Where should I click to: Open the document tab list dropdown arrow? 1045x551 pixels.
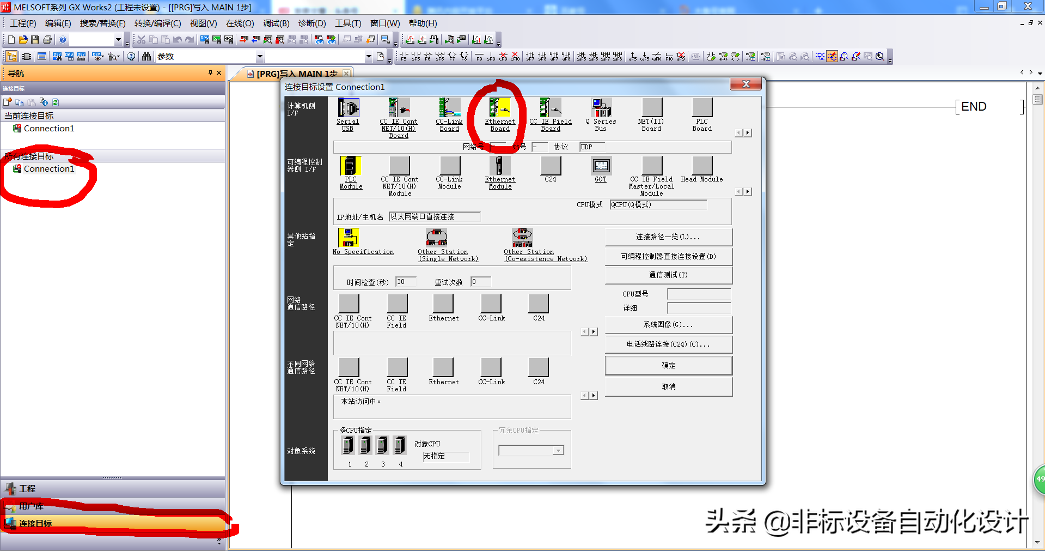pos(1040,72)
